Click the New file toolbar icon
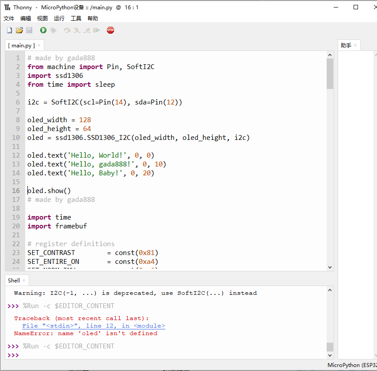The height and width of the screenshot is (371, 377). click(x=10, y=30)
